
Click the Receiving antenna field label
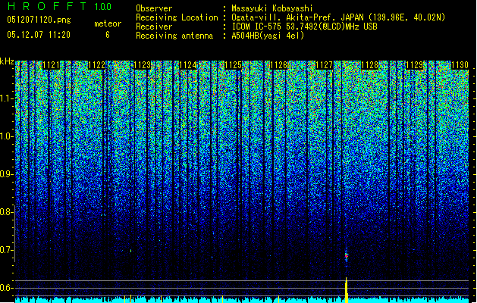tap(174, 36)
